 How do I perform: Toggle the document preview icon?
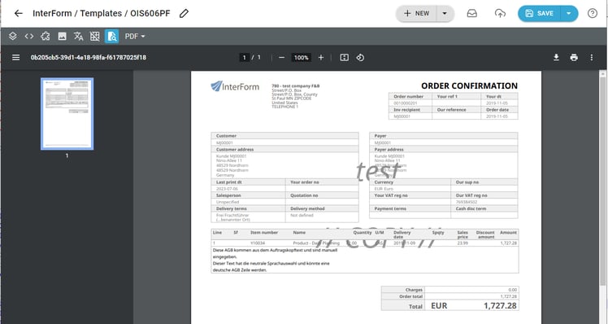[111, 36]
